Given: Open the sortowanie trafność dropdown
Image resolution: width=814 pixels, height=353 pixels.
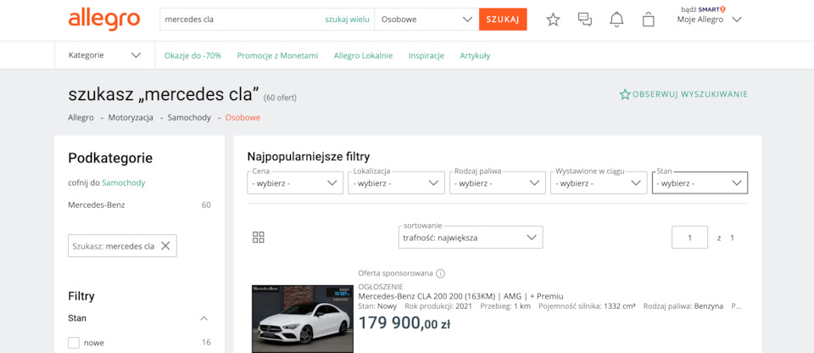Looking at the screenshot, I should pos(471,238).
